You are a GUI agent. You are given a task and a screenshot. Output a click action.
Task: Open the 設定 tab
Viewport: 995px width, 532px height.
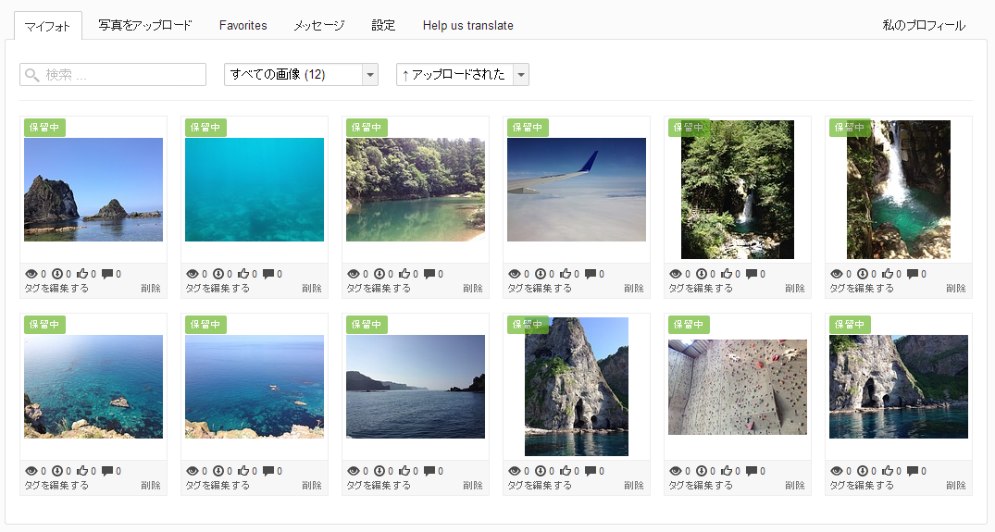(383, 25)
